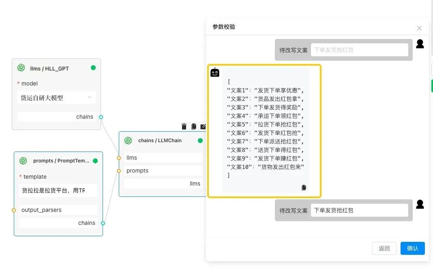Image resolution: width=433 pixels, height=269 pixels.
Task: Focus the 待改写文案 input containing 下单发货抢红包
Action: point(360,210)
